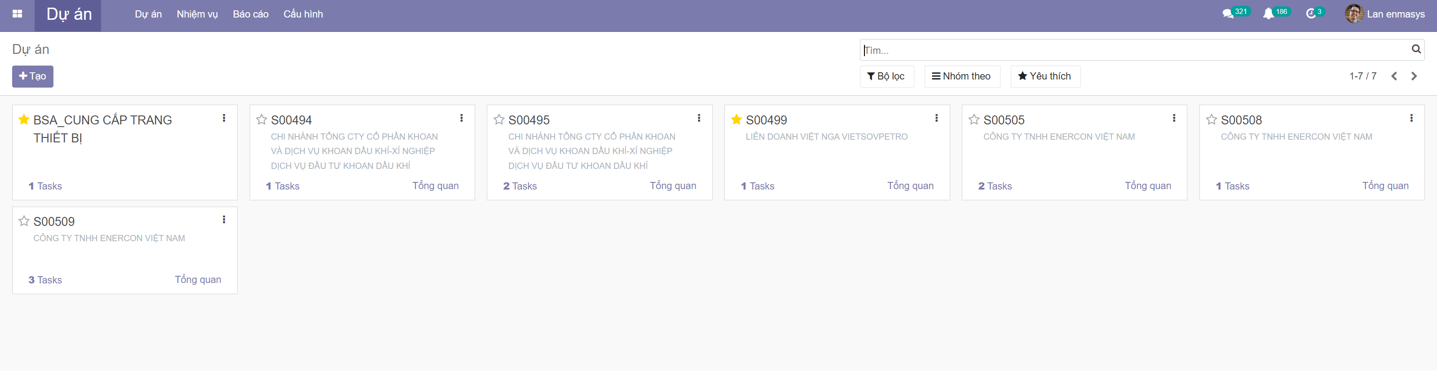Screen dimensions: 1437x371
Task: Go to the previous page arrow
Action: tap(1394, 76)
